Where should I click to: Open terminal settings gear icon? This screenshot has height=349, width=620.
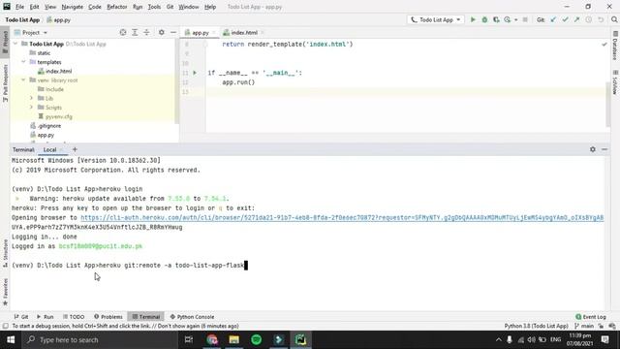[592, 149]
